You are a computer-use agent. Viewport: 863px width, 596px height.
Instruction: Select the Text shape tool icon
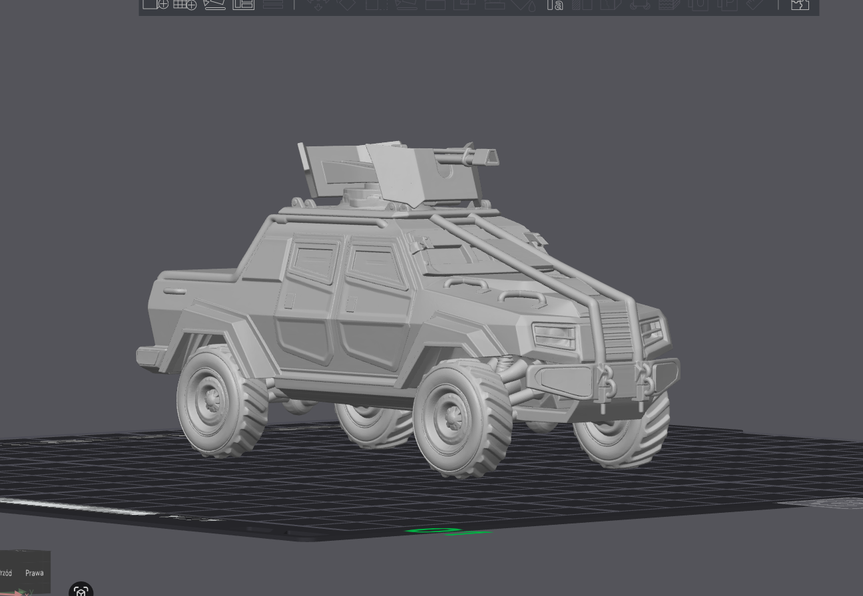(x=555, y=5)
